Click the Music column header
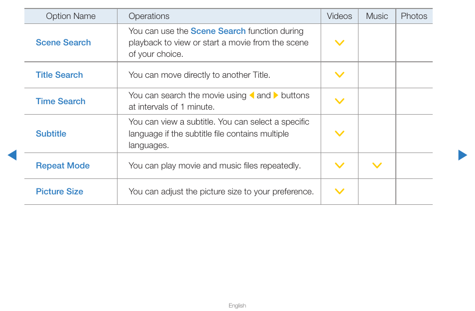This screenshot has height=311, width=475. click(x=377, y=16)
